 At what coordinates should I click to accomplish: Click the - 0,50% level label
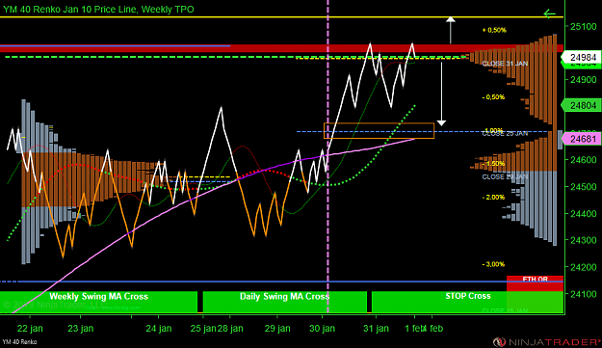pyautogui.click(x=494, y=97)
